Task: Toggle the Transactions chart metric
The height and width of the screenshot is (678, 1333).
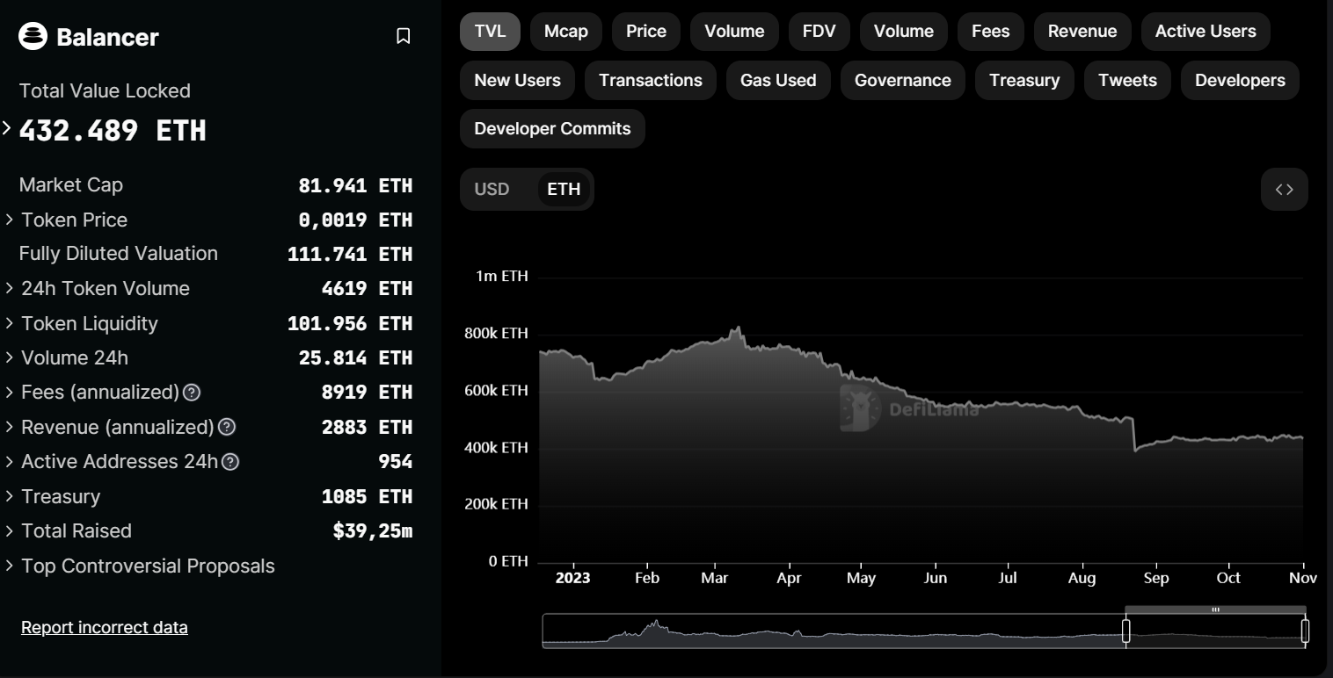Action: click(x=651, y=80)
